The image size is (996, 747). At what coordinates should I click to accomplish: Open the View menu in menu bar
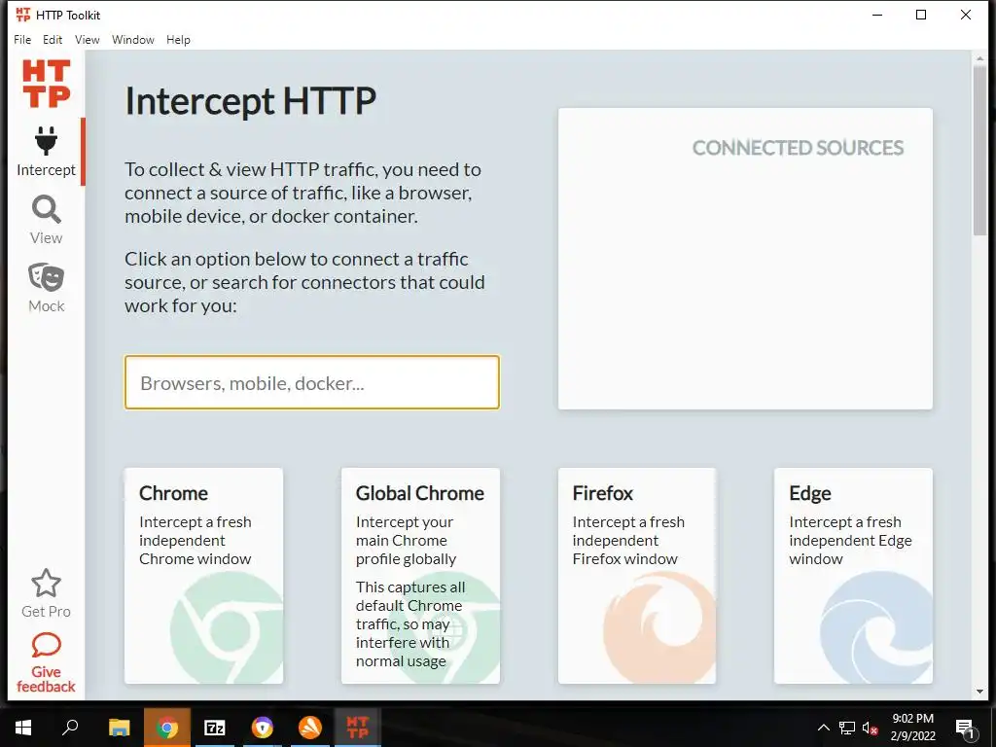click(x=87, y=39)
